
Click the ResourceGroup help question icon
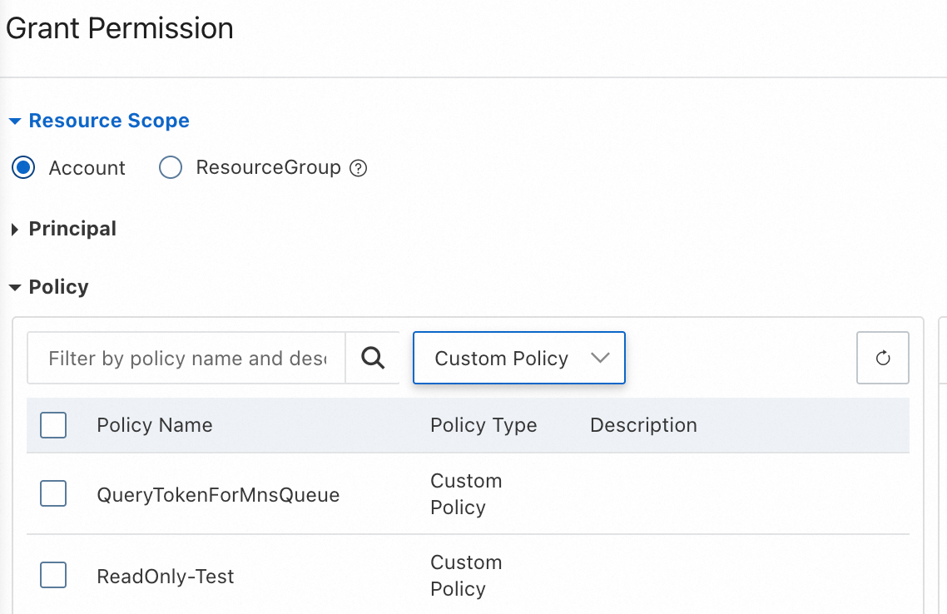click(x=359, y=169)
